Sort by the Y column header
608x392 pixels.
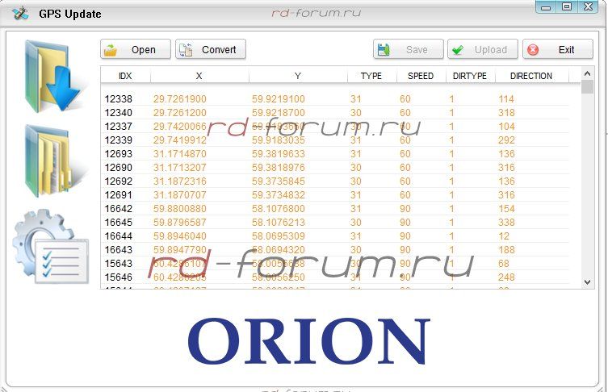coord(298,76)
